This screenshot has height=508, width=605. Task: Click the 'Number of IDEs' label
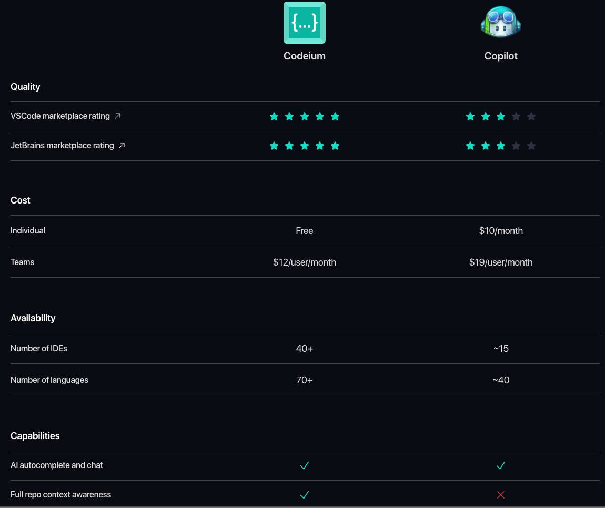[38, 348]
